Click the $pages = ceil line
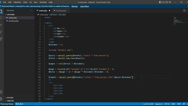Viewport: 188px width, 106px height. pyautogui.click(x=67, y=64)
